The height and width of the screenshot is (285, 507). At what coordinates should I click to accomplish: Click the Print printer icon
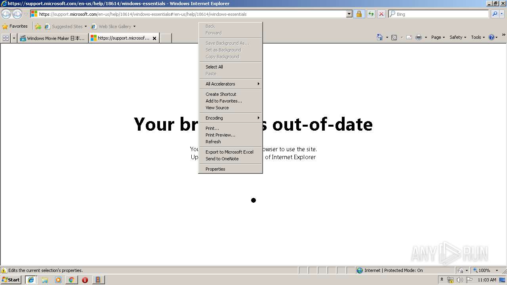pyautogui.click(x=419, y=37)
